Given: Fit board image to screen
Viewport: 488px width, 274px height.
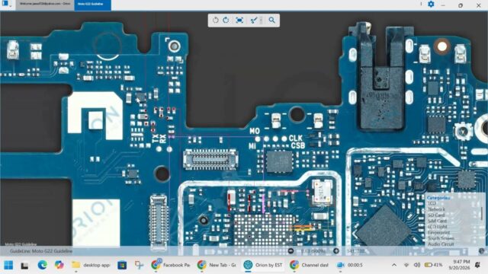Looking at the screenshot, I should (239, 21).
